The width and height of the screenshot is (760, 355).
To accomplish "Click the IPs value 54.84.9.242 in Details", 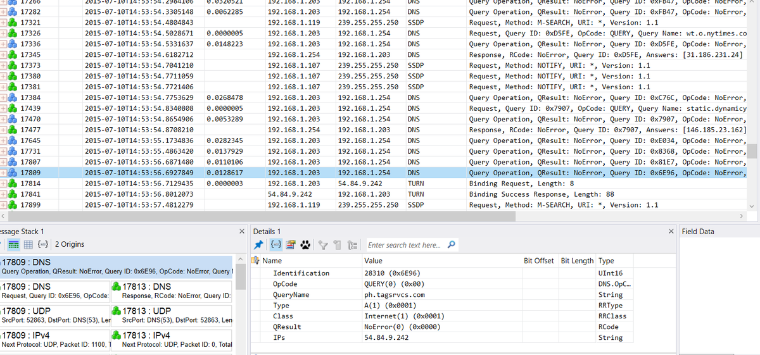I will click(x=386, y=338).
